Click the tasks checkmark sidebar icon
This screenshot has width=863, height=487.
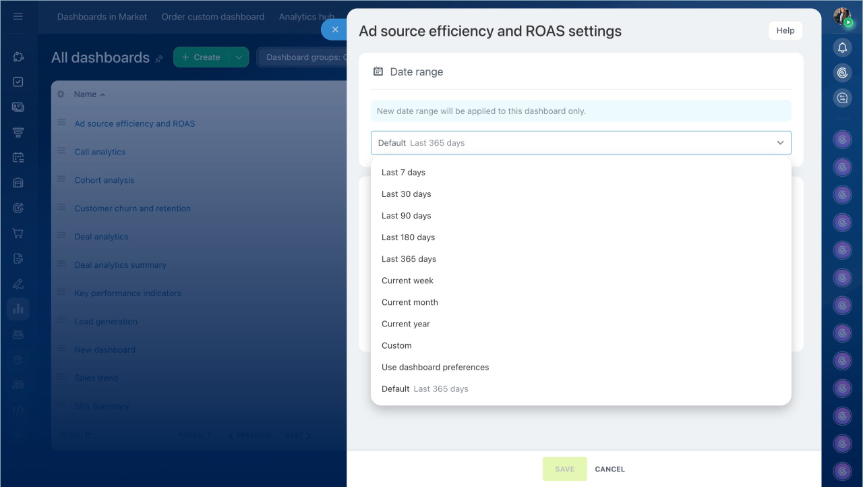(18, 82)
